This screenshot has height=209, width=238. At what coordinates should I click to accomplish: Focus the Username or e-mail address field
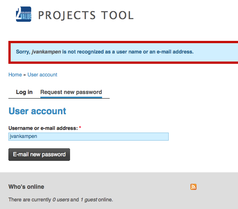tap(88, 136)
